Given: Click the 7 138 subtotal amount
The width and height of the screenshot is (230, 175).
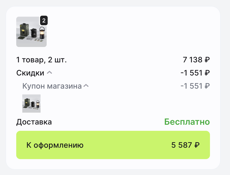Looking at the screenshot, I should [x=192, y=60].
